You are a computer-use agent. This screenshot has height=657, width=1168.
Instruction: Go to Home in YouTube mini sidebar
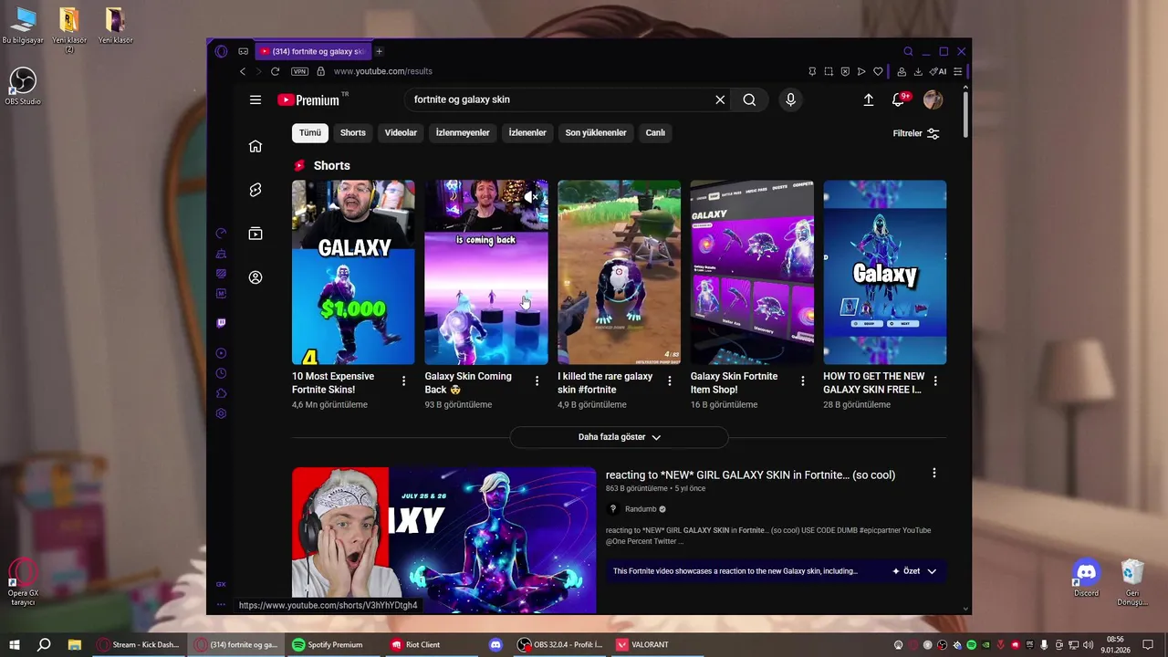[x=255, y=146]
